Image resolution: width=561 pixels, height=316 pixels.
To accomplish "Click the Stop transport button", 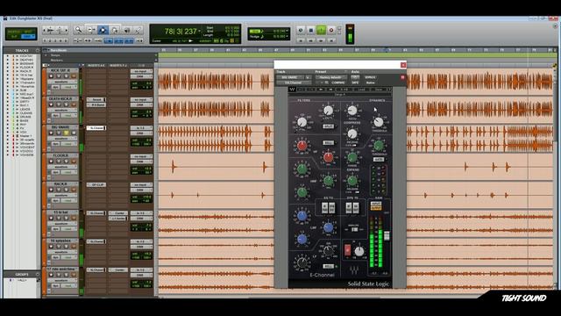I will (311, 31).
